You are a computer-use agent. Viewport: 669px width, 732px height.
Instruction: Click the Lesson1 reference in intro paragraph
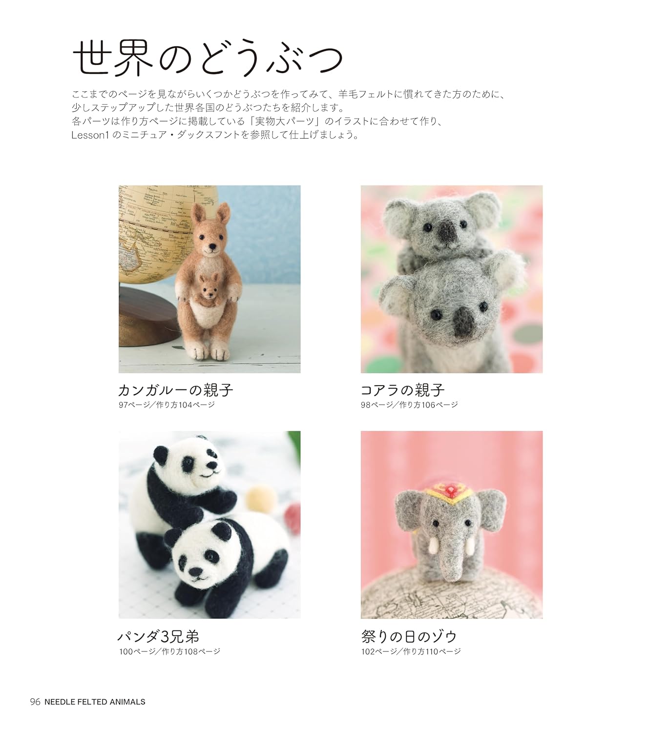pos(89,135)
